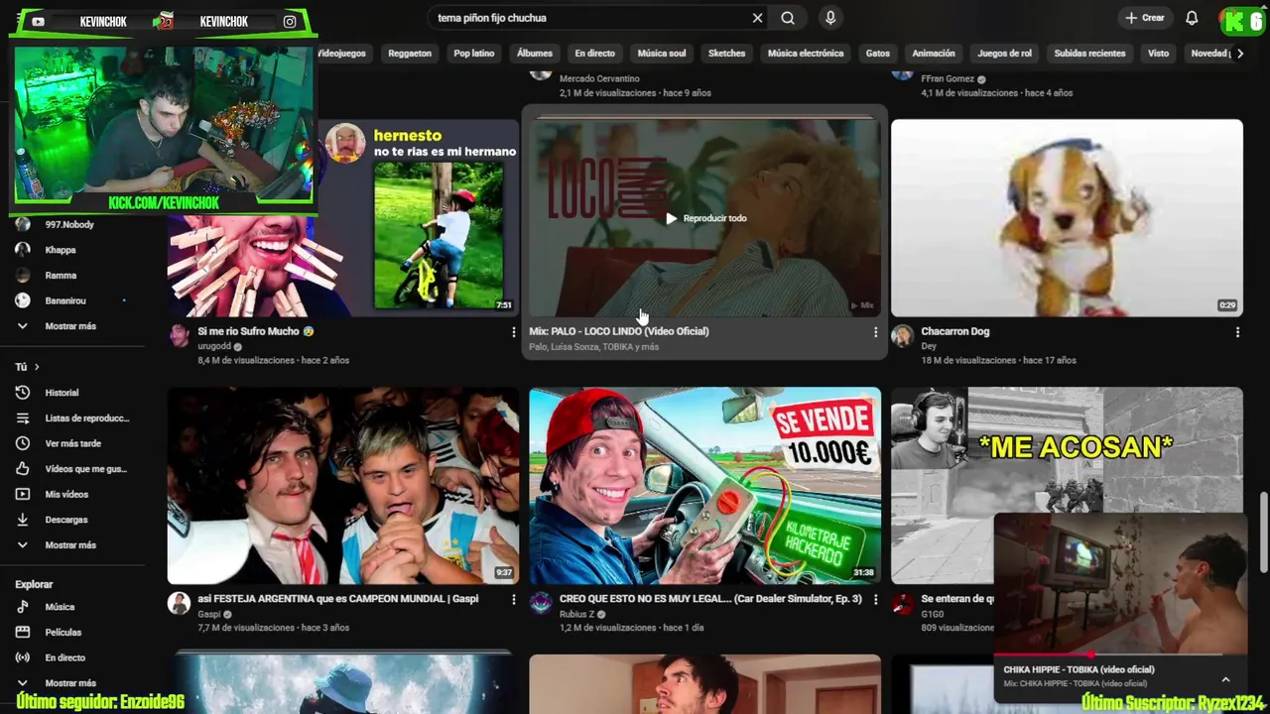Select the Visto filter chip
This screenshot has height=714, width=1270.
(x=1159, y=54)
